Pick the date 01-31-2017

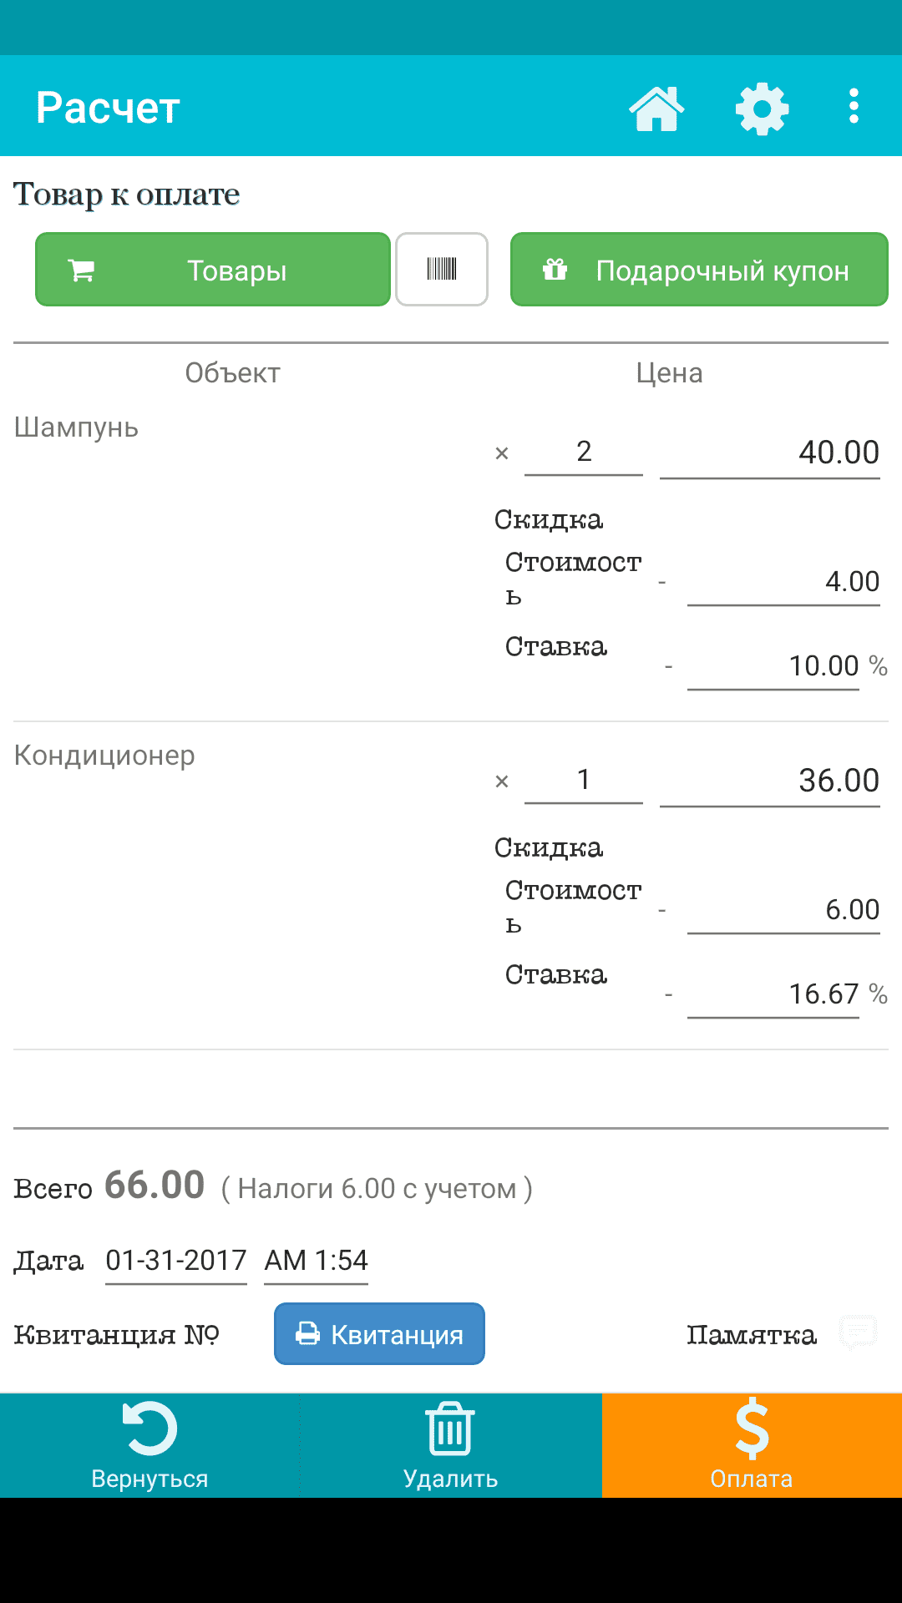click(176, 1260)
